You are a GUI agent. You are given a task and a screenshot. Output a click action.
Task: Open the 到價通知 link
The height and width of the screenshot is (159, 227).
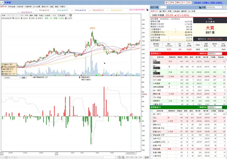(219, 2)
